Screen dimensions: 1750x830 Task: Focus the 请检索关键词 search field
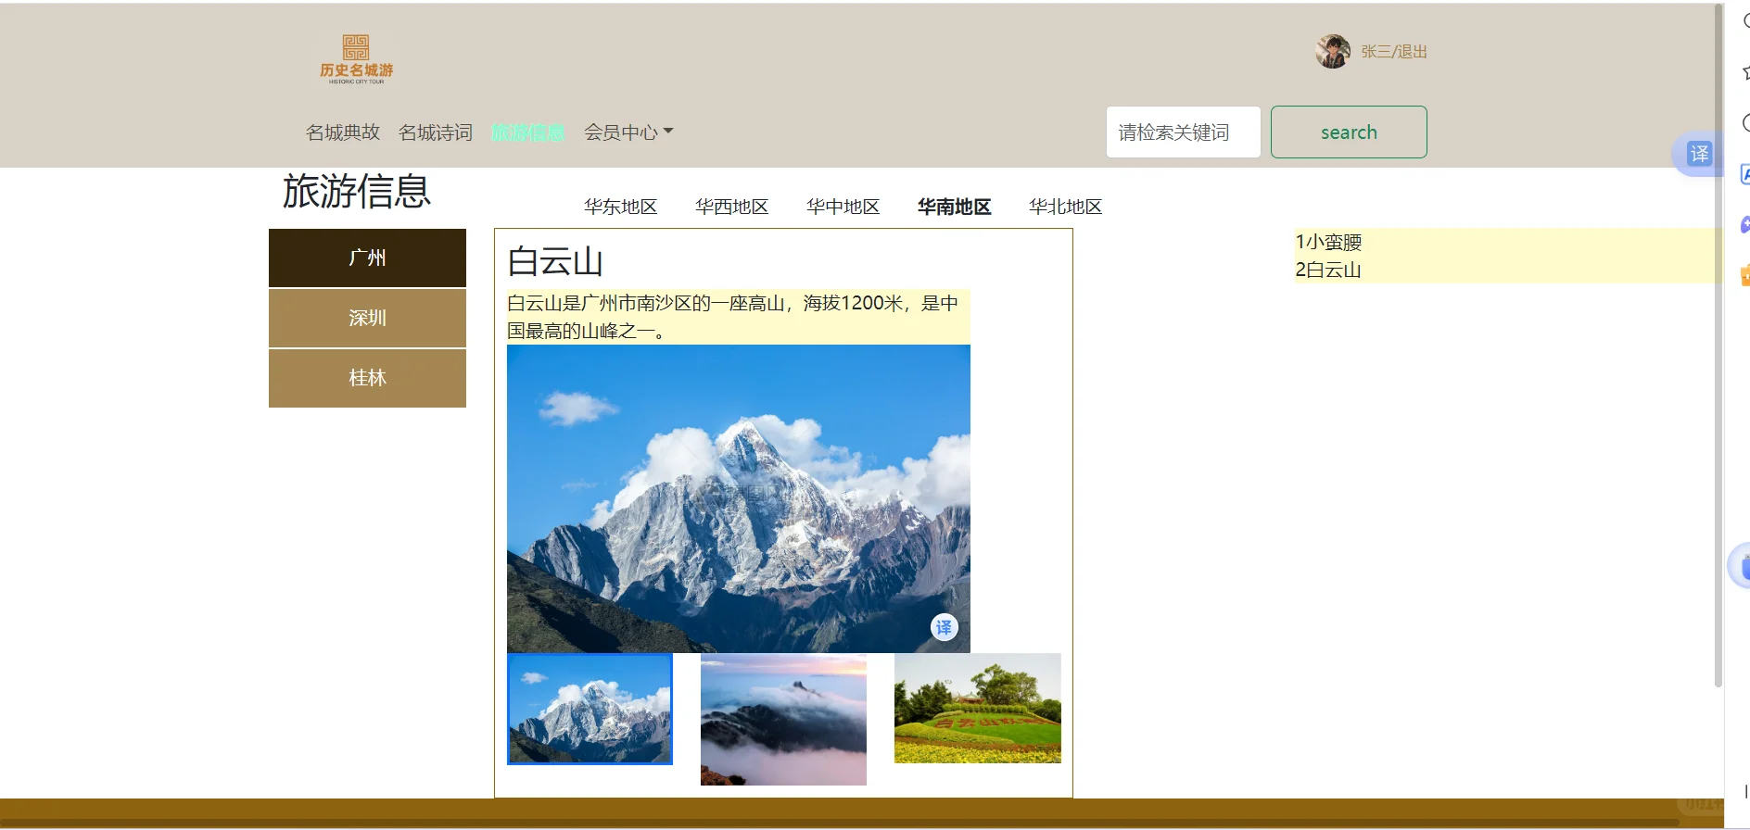tap(1183, 132)
